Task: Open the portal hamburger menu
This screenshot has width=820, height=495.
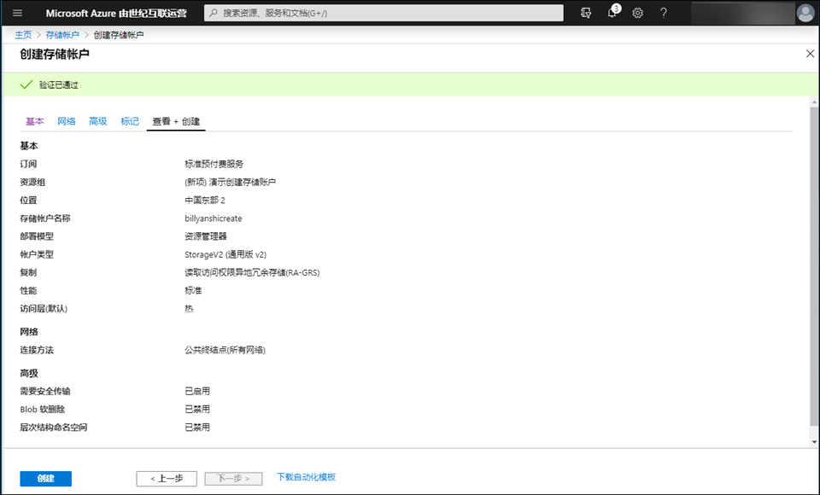Action: pyautogui.click(x=18, y=13)
